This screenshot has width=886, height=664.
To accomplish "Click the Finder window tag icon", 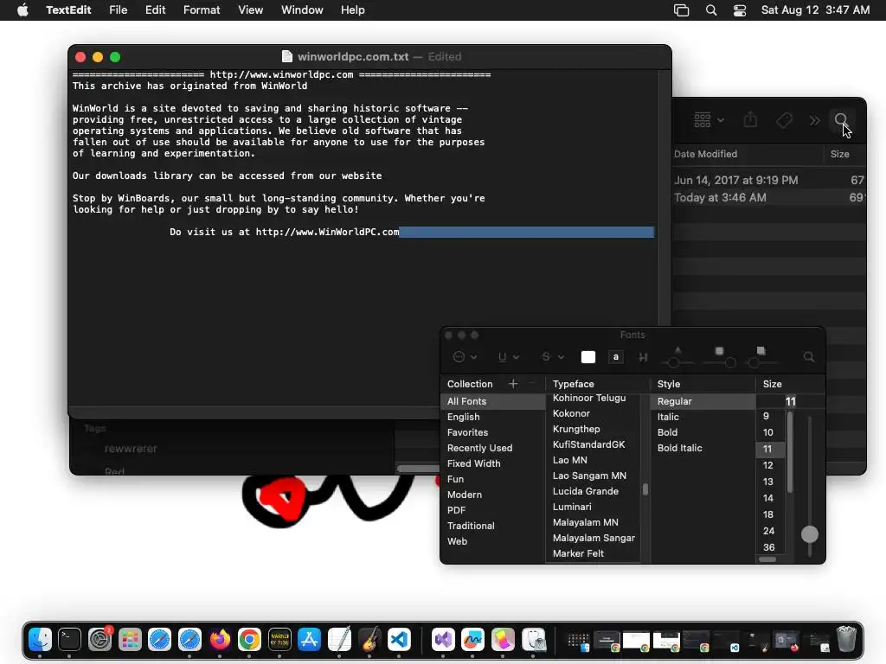I will coord(784,119).
